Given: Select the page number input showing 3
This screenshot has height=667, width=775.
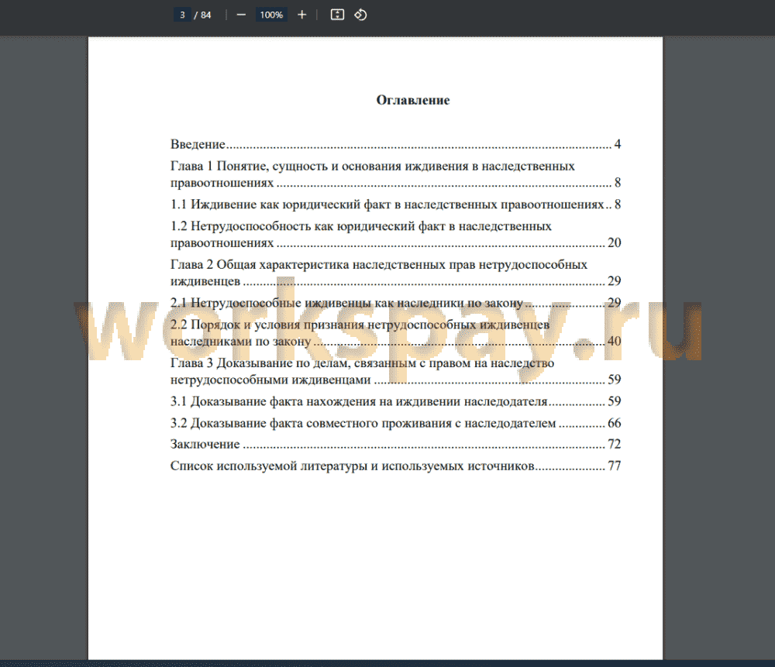Looking at the screenshot, I should 182,15.
